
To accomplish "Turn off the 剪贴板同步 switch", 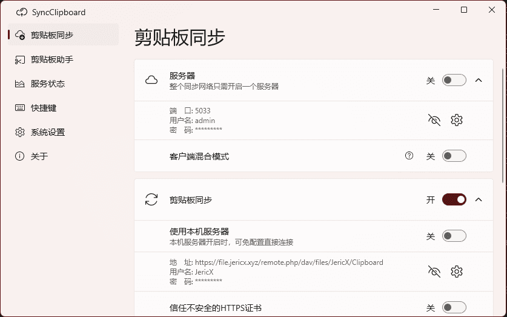I will click(x=454, y=199).
